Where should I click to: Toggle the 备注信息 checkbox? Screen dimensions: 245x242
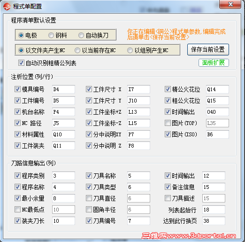pos(168,187)
